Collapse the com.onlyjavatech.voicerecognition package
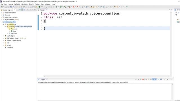The width and height of the screenshot is (180, 101). coord(6,27)
